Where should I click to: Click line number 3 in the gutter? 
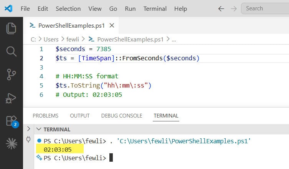41,67
